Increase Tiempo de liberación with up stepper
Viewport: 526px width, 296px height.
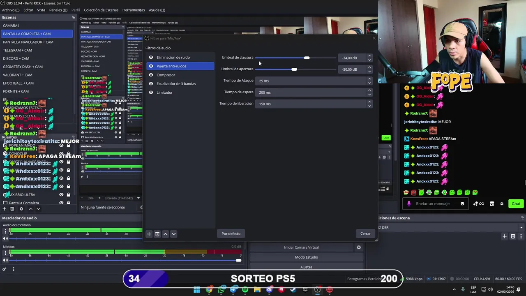pyautogui.click(x=369, y=102)
